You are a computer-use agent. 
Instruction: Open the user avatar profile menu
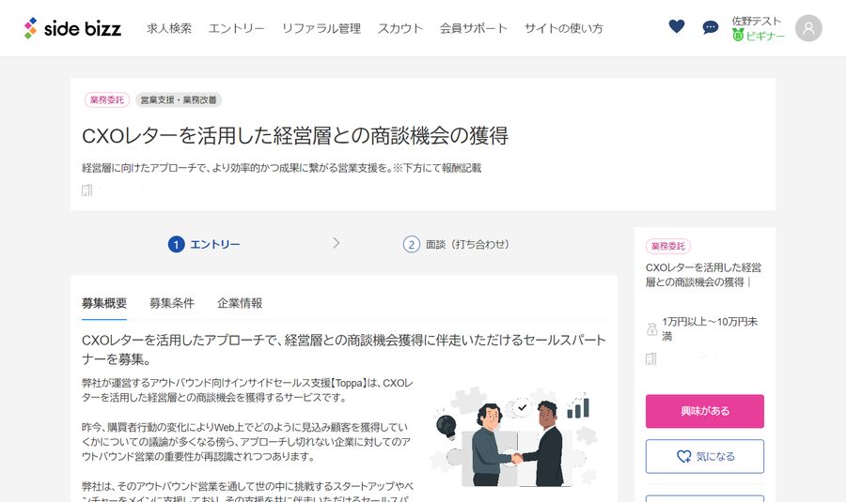tap(808, 28)
